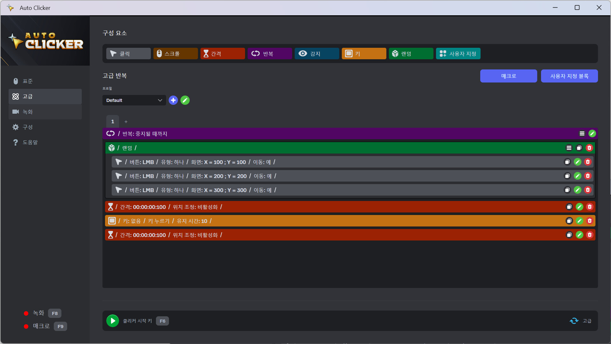Click the 사용자 지정 블록 button
Viewport: 611px width, 344px height.
569,76
